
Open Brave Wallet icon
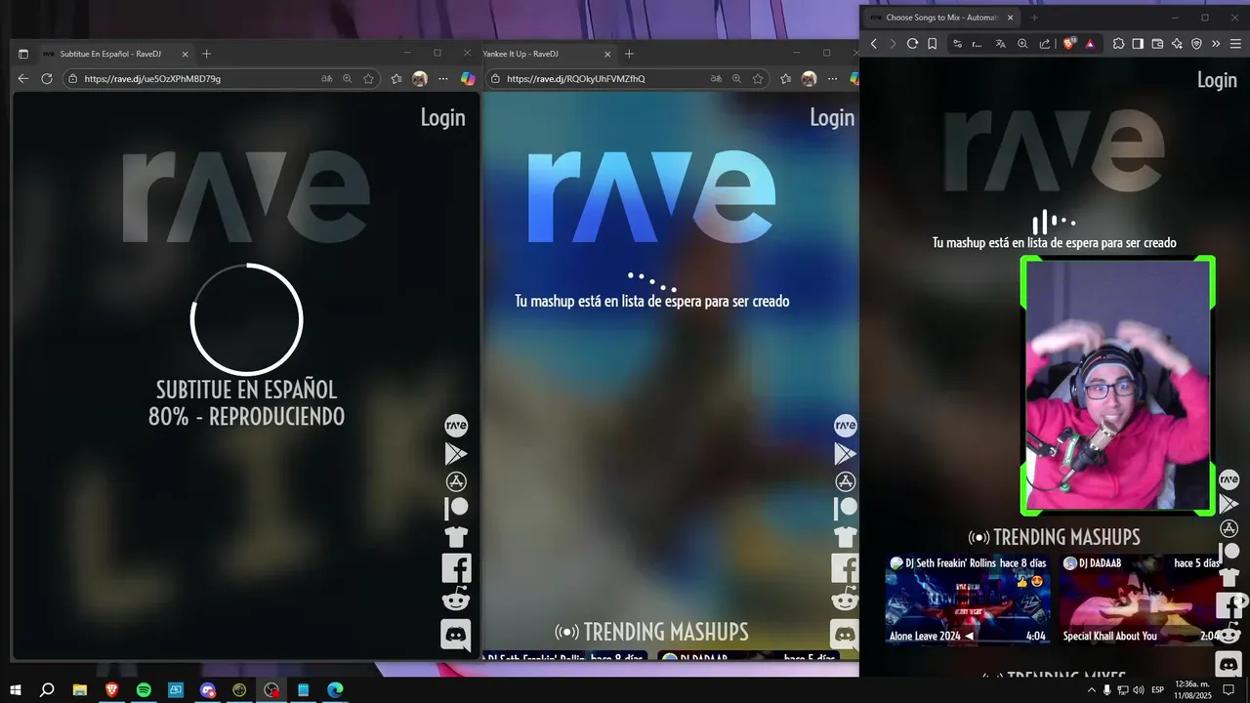click(x=1157, y=43)
